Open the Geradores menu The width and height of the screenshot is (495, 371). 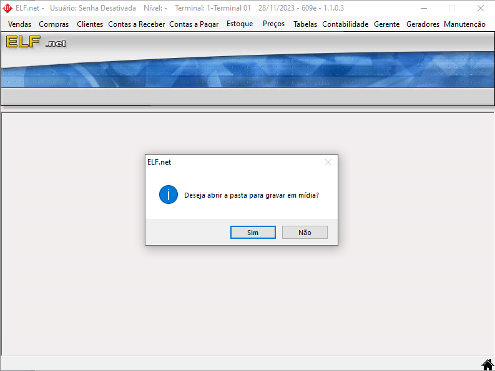pyautogui.click(x=423, y=24)
